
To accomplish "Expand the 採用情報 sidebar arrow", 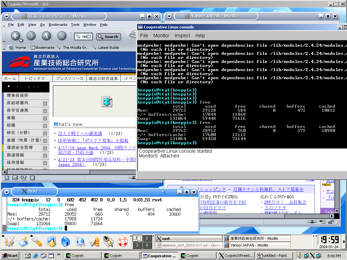I will tap(45, 163).
